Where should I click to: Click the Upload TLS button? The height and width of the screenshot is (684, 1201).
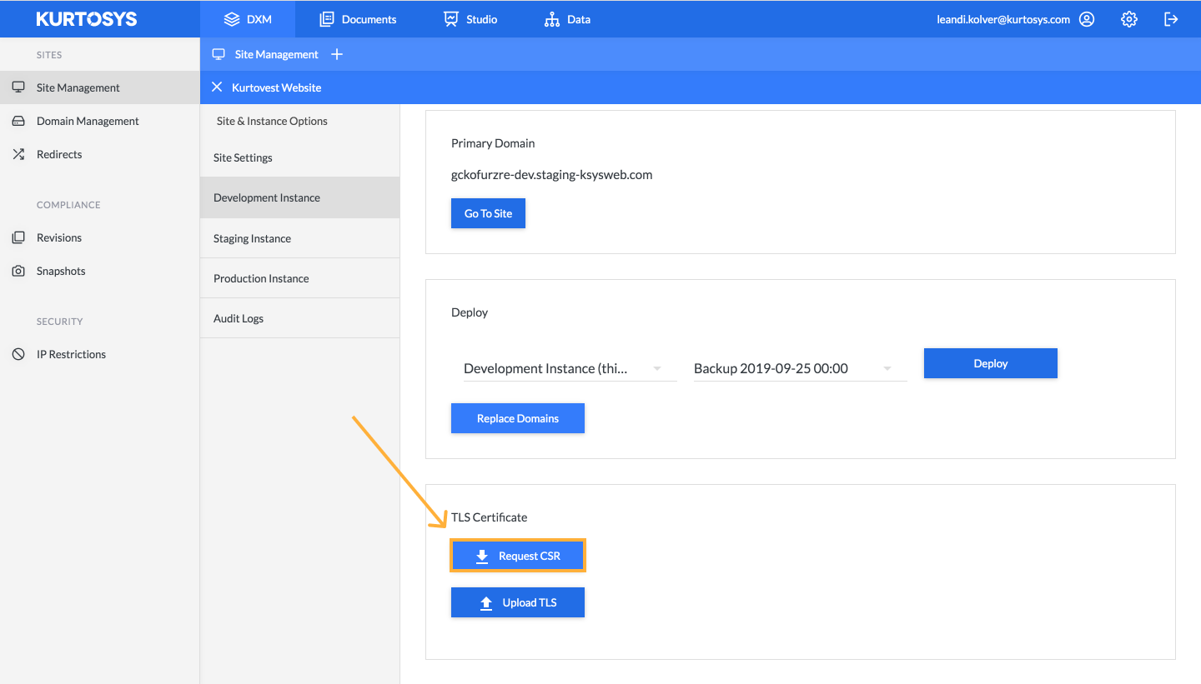pyautogui.click(x=518, y=602)
